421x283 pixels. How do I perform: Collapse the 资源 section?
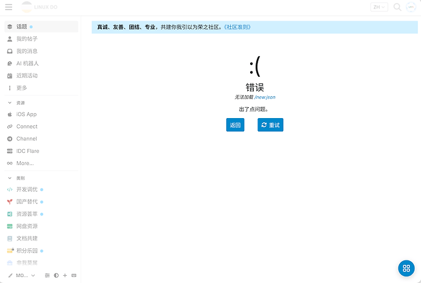pyautogui.click(x=16, y=103)
